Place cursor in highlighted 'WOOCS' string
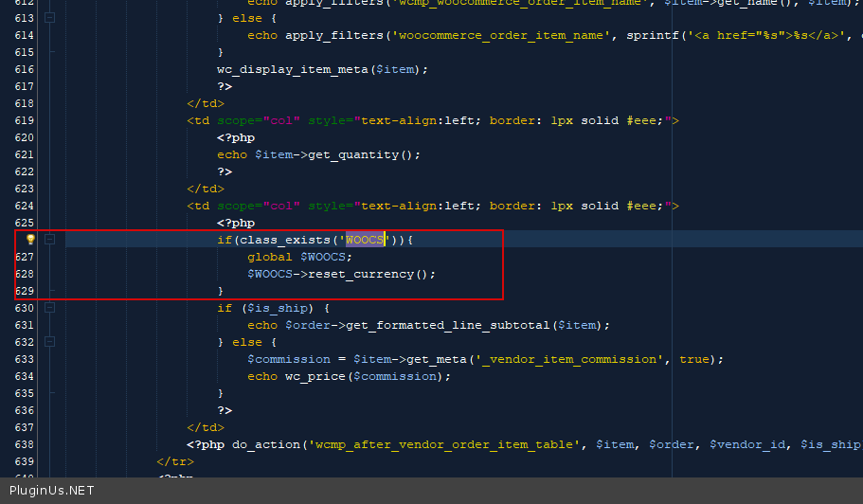The height and width of the screenshot is (504, 863). coord(365,240)
